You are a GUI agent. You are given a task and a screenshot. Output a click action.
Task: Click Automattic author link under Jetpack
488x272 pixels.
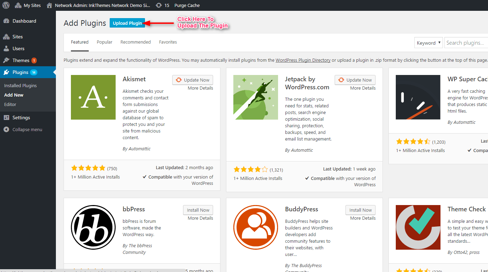click(x=301, y=150)
